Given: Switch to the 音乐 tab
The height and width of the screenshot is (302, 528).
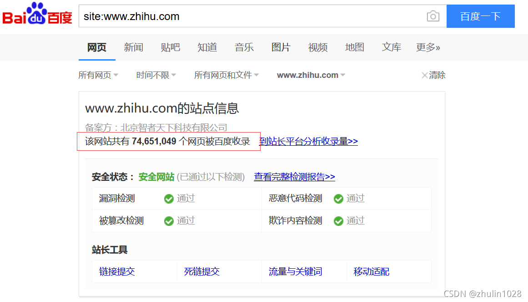Looking at the screenshot, I should click(x=244, y=47).
